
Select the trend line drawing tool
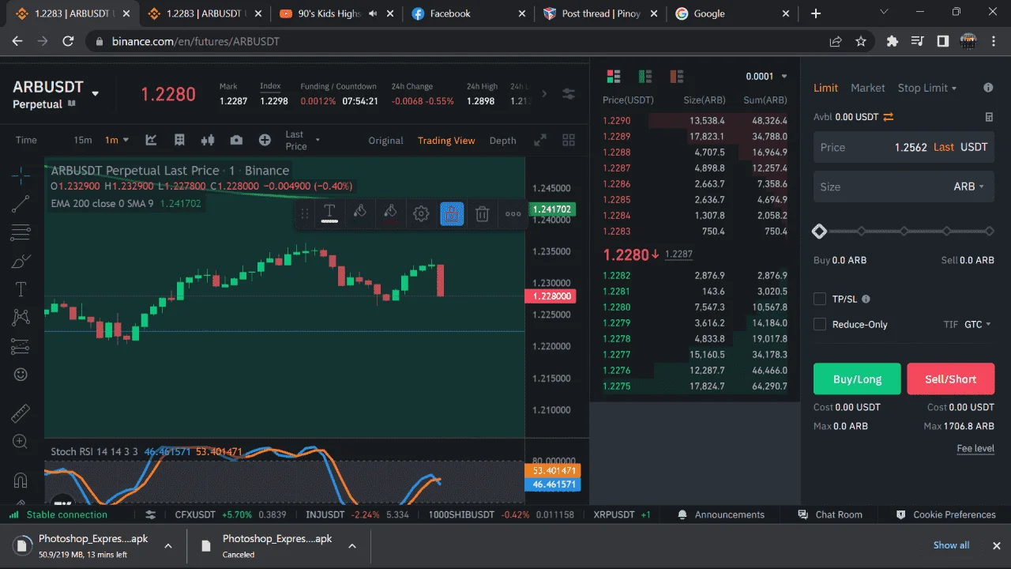tap(21, 204)
